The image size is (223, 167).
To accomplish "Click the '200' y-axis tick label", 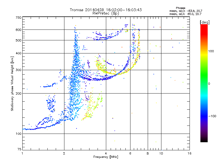I will [x=18, y=94].
